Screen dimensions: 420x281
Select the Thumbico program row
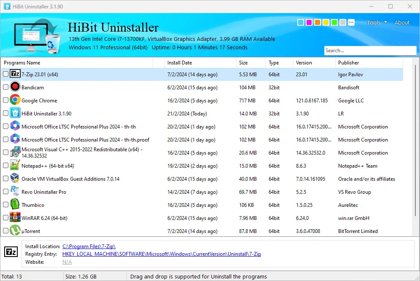click(202, 205)
